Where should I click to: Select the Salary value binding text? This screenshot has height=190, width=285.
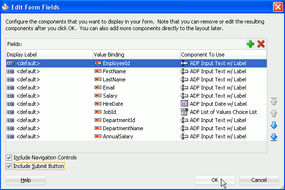pos(110,96)
